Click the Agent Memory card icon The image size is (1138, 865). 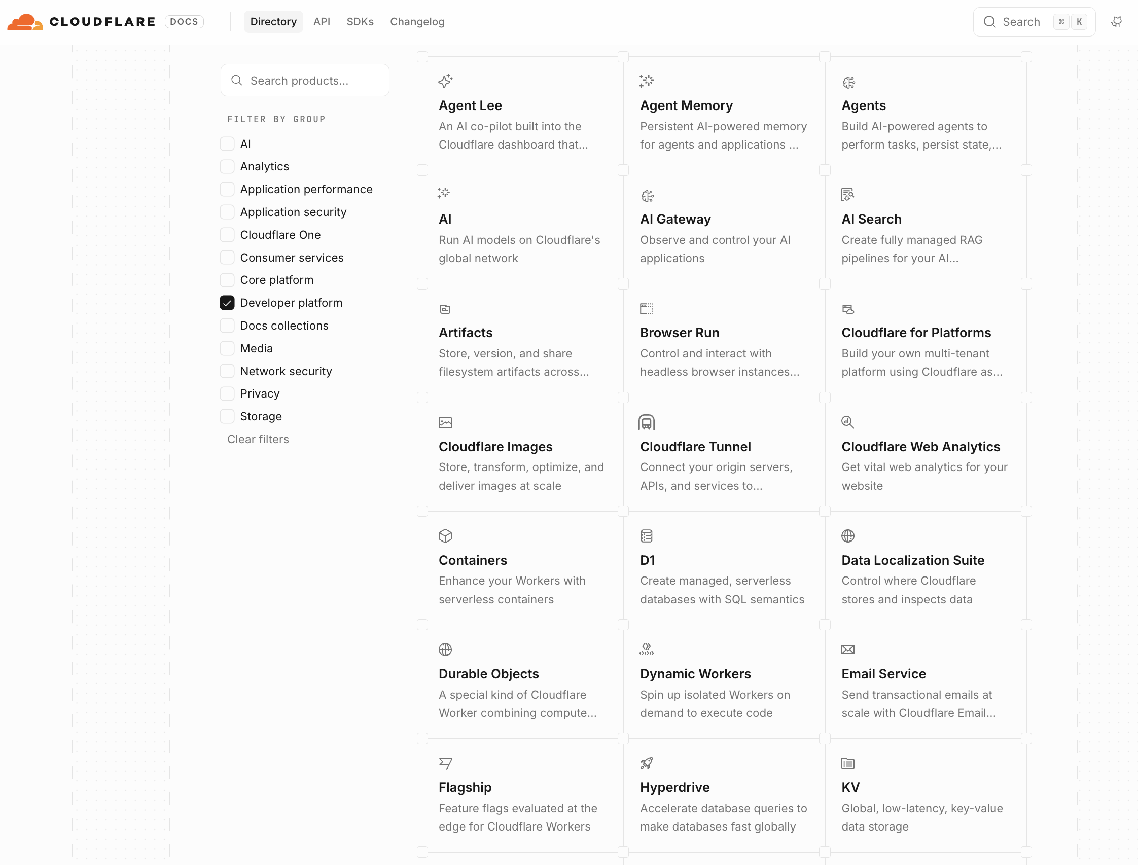coord(647,81)
